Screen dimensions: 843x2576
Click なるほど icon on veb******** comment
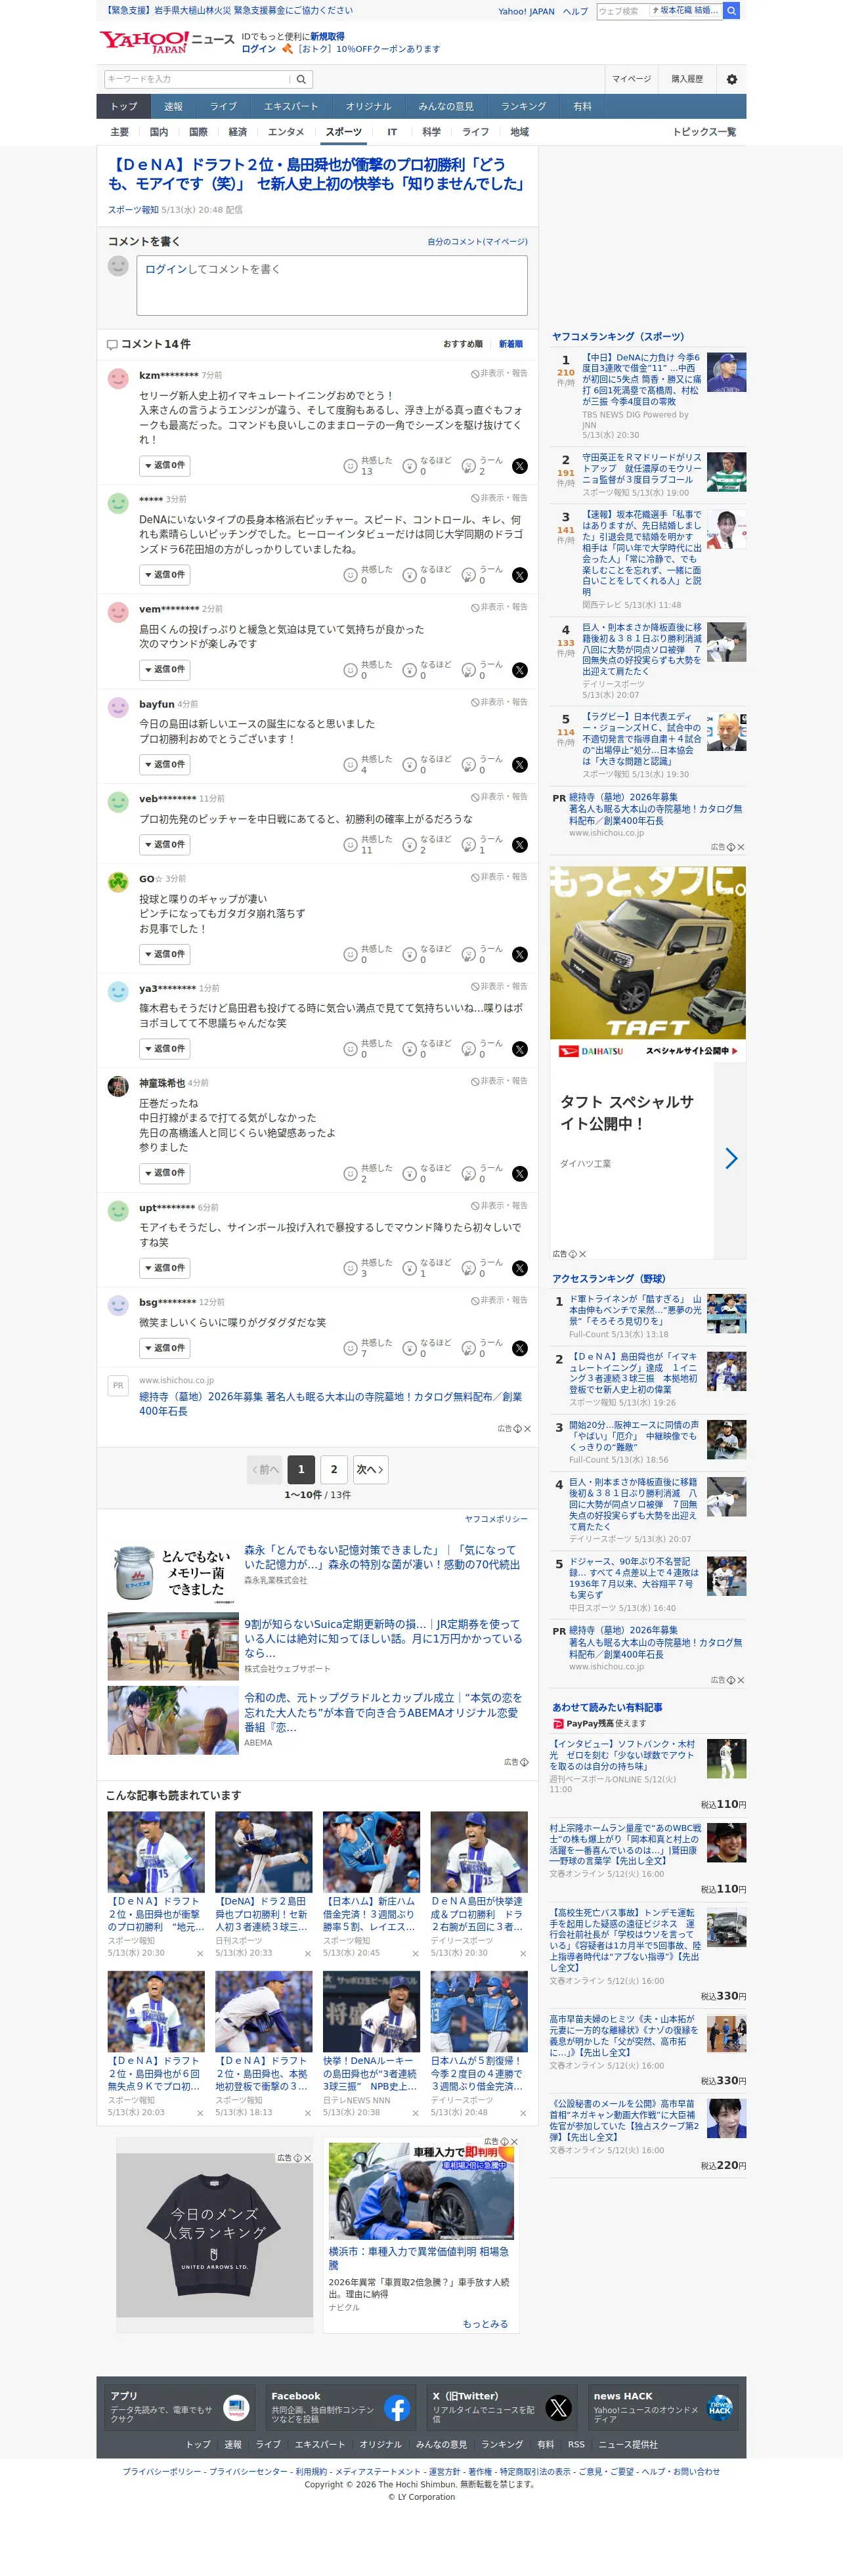(409, 845)
